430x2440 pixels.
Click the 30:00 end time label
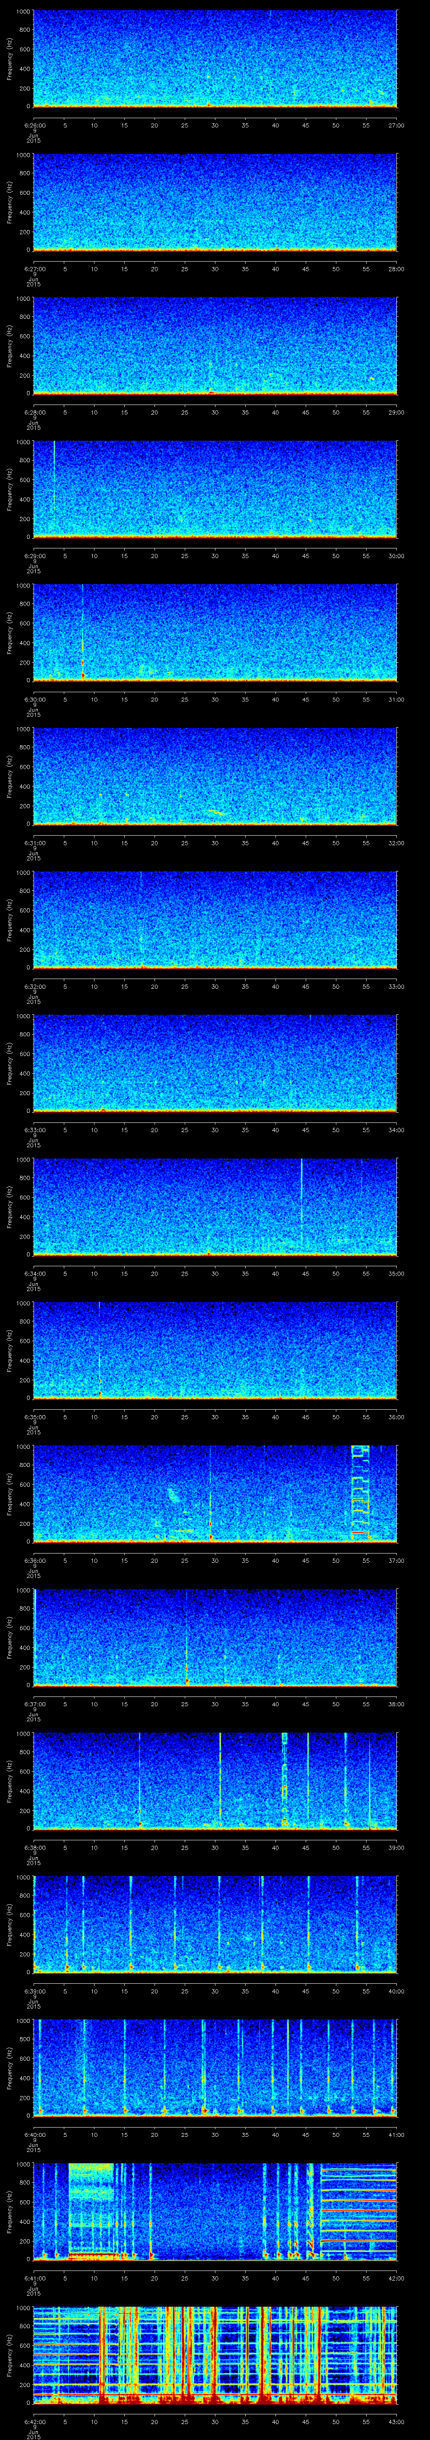[396, 556]
